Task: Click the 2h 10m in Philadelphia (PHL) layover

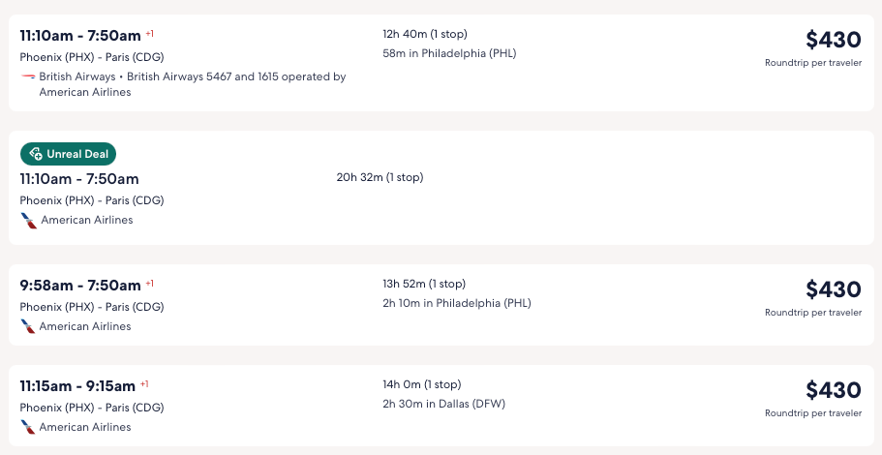Action: click(456, 303)
